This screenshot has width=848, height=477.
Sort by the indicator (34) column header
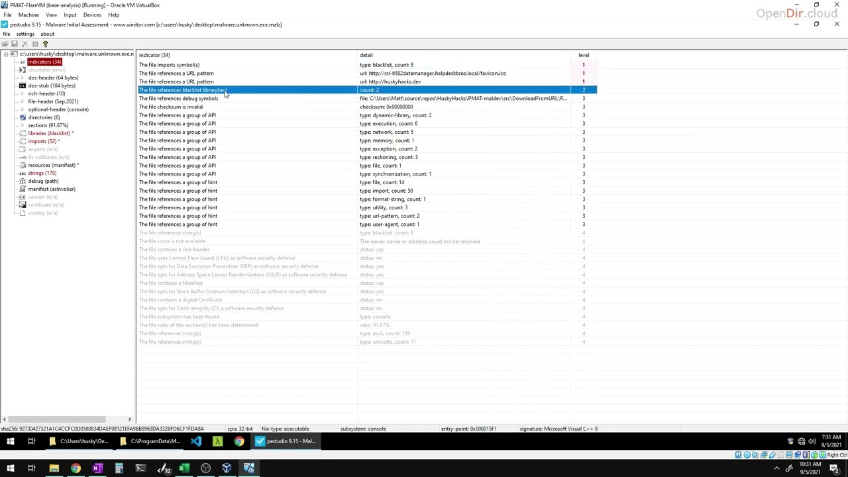tap(246, 55)
